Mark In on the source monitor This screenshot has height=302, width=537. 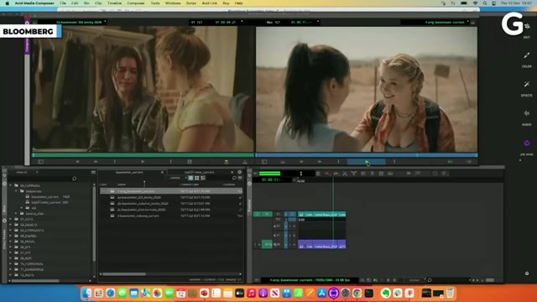[115, 162]
